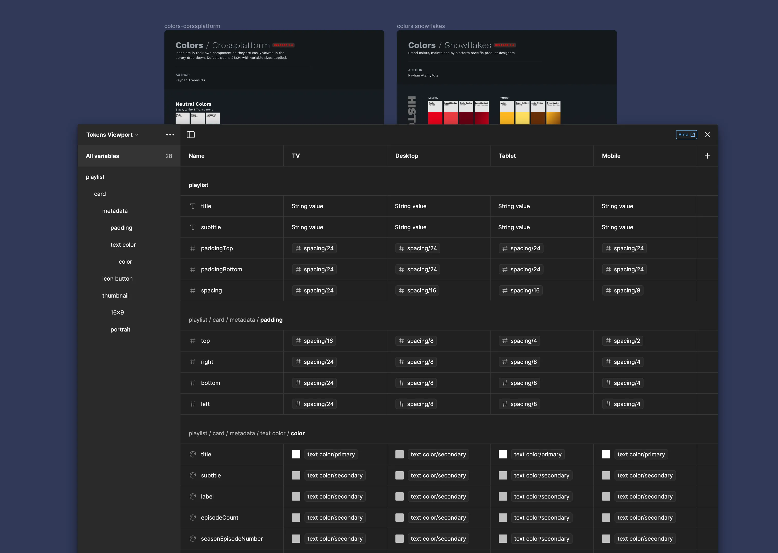The height and width of the screenshot is (553, 778).
Task: Select the text color group in sidebar
Action: tap(123, 245)
